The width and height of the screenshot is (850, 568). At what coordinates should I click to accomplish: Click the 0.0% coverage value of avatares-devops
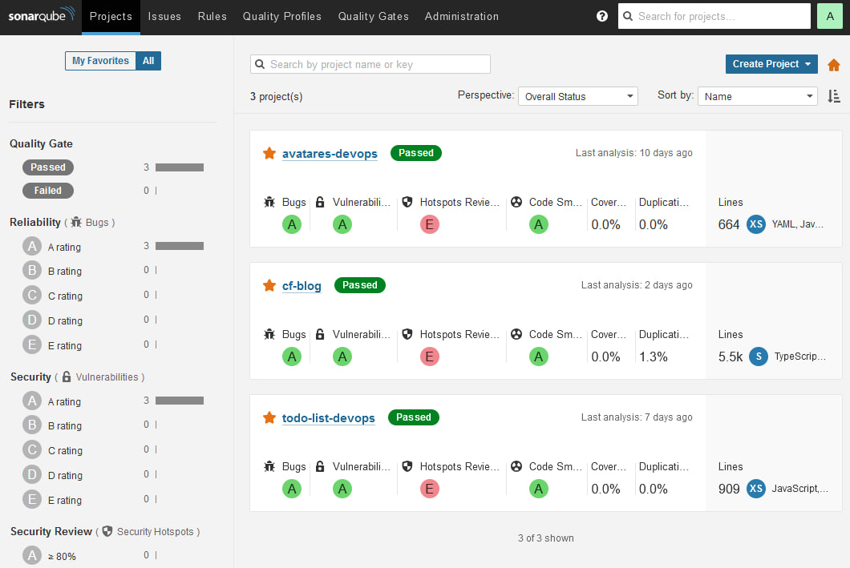(605, 224)
